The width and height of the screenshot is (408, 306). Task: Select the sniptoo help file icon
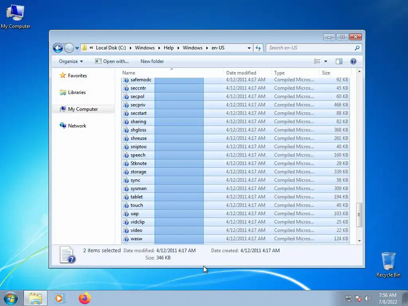click(126, 147)
